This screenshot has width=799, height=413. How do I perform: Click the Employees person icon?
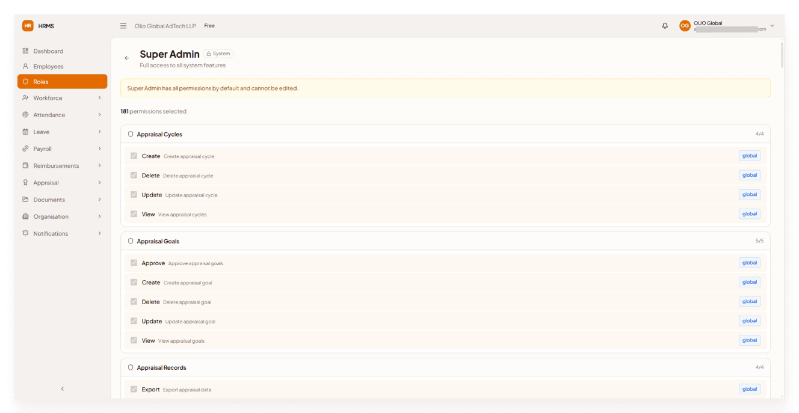pos(25,66)
